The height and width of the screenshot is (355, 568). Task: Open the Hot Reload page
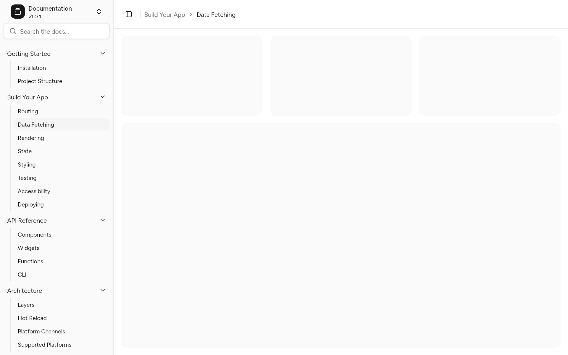pos(62,318)
